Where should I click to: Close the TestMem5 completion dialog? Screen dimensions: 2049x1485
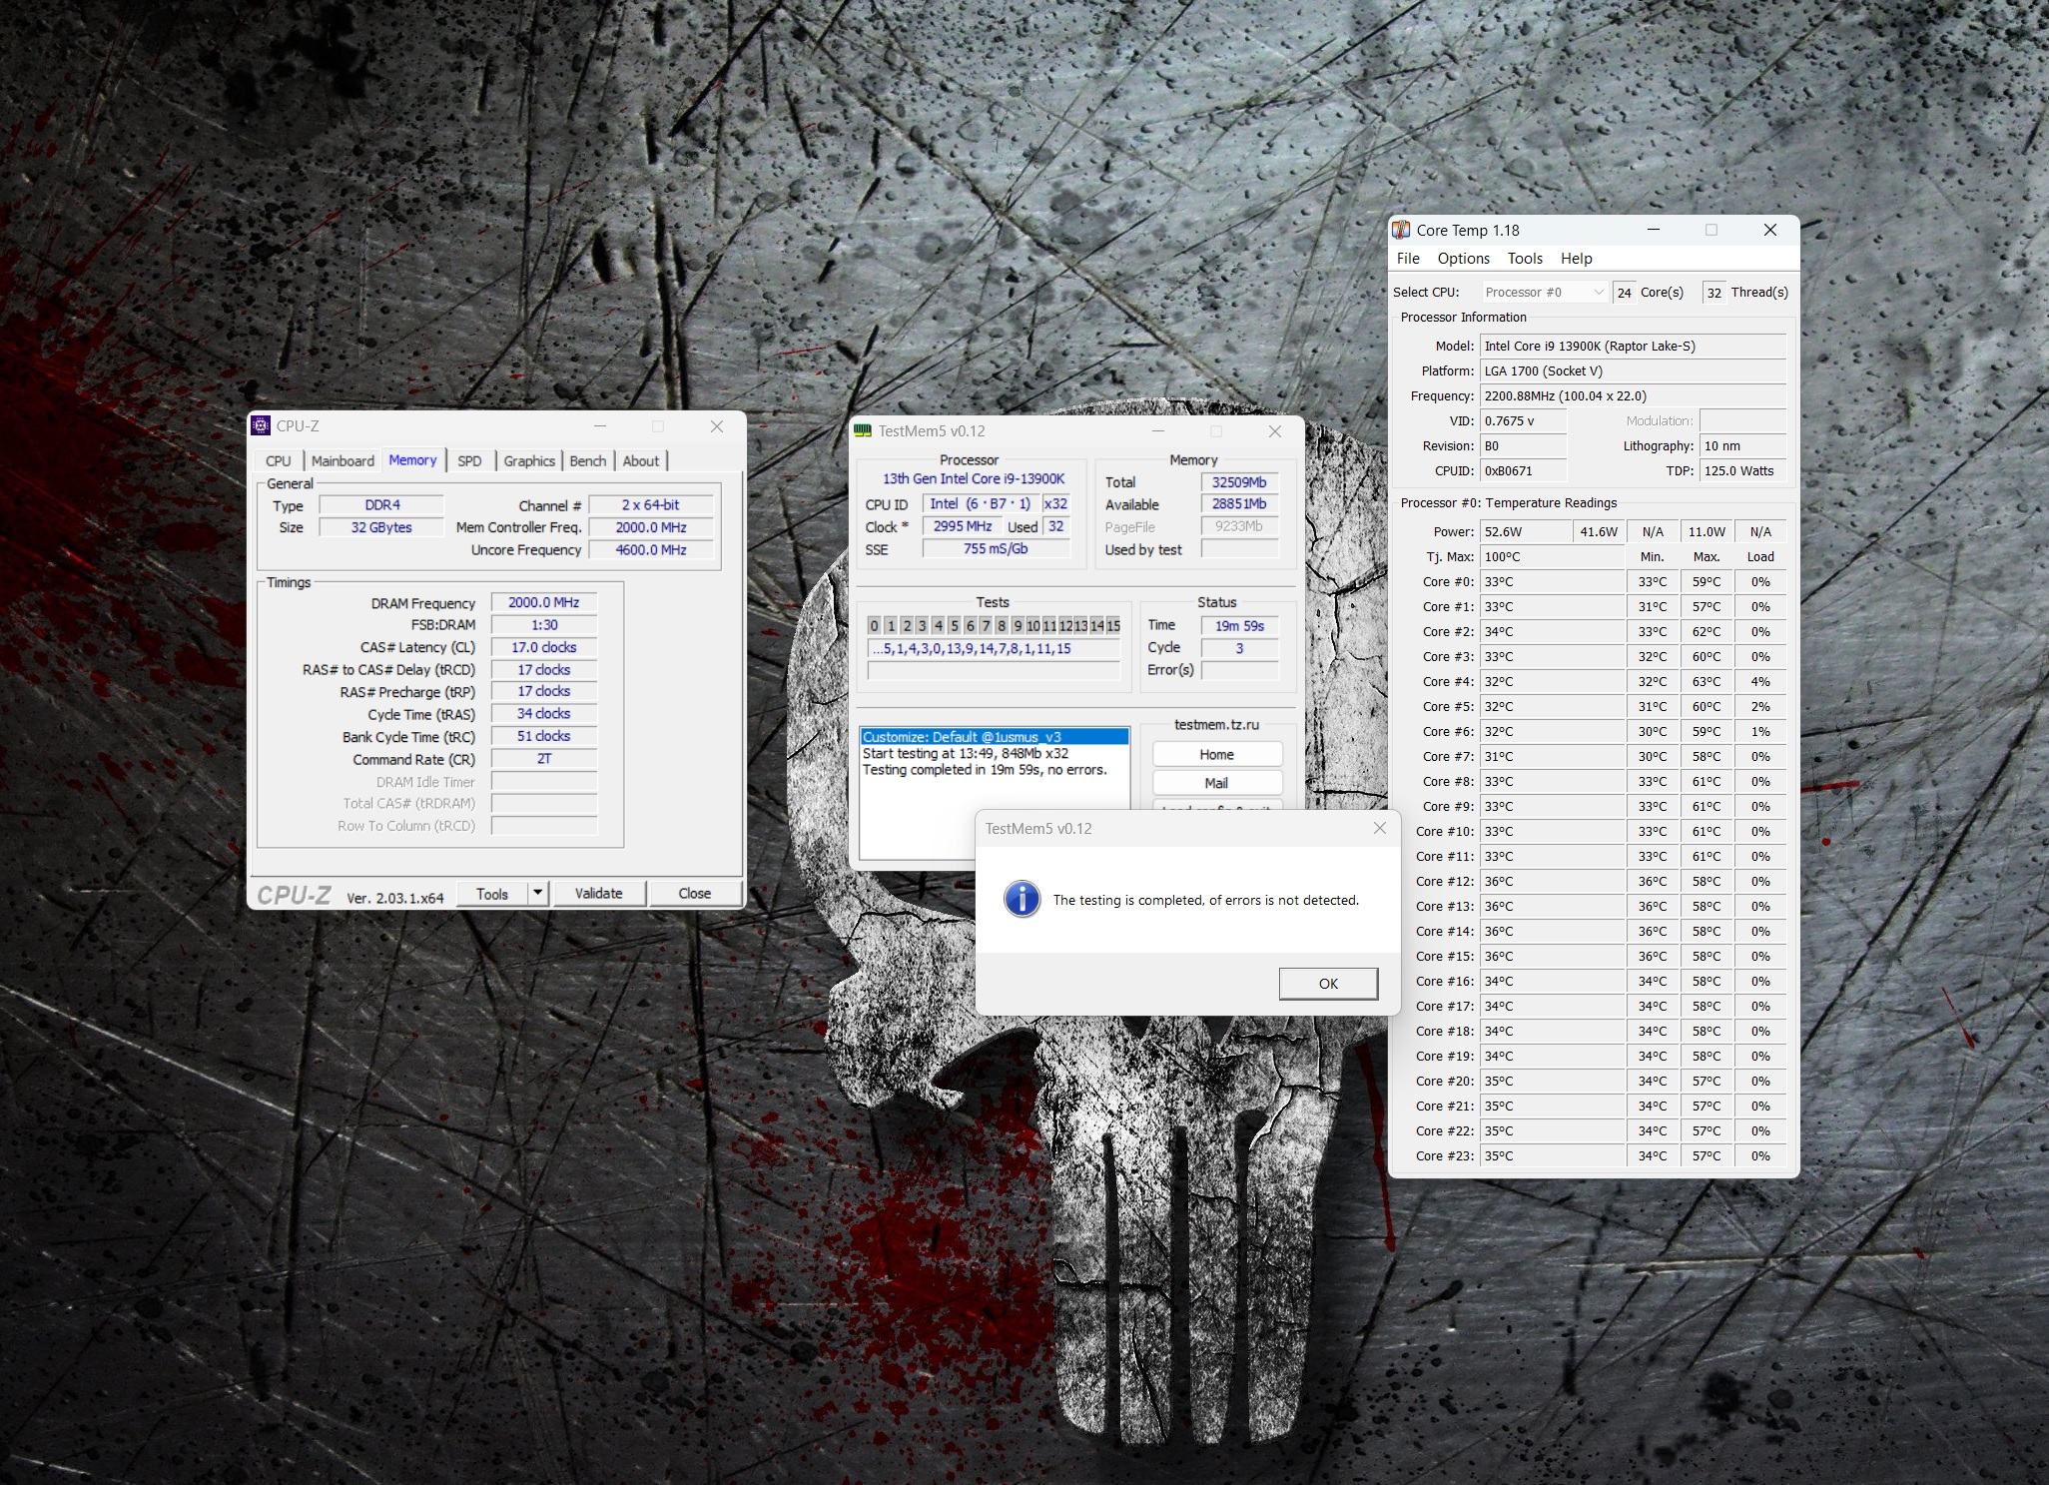tap(1379, 828)
